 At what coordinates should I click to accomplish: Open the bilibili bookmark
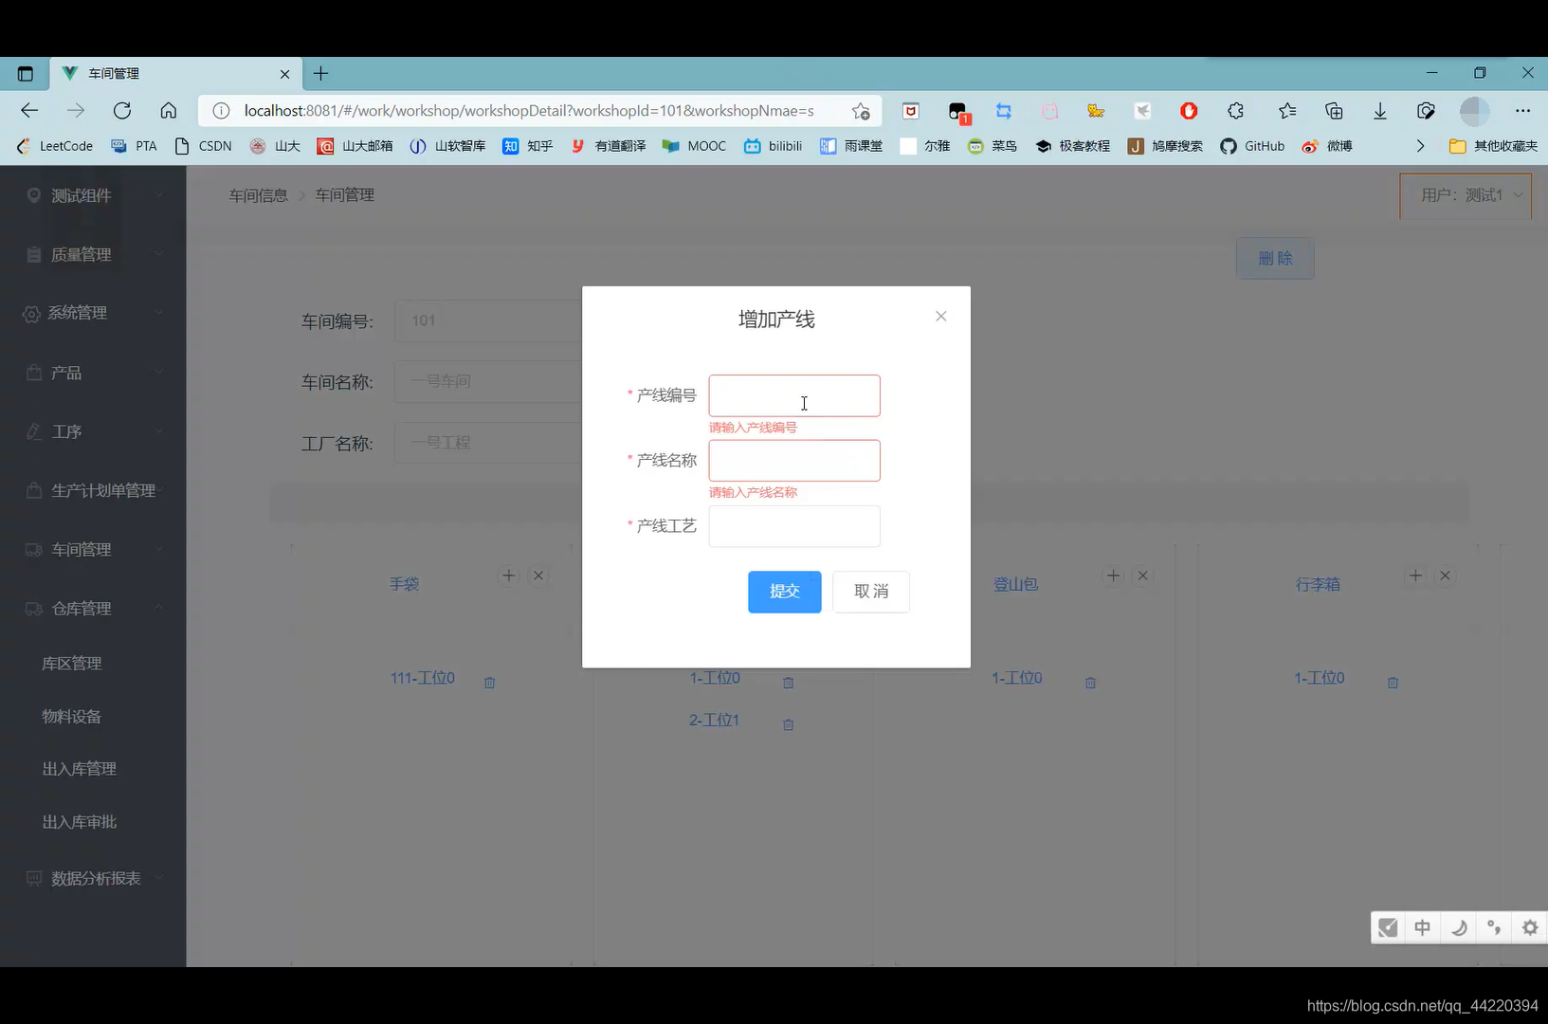click(774, 146)
